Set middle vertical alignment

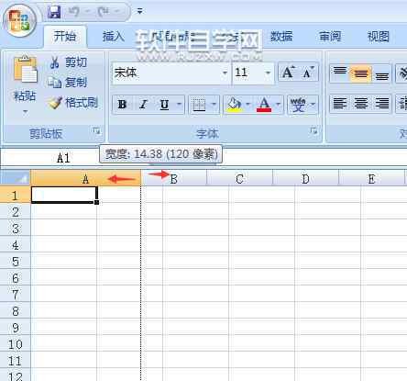point(361,73)
